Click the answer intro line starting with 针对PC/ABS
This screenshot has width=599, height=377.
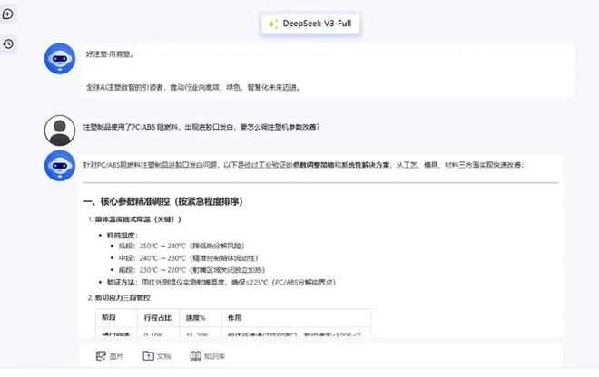[x=304, y=165]
